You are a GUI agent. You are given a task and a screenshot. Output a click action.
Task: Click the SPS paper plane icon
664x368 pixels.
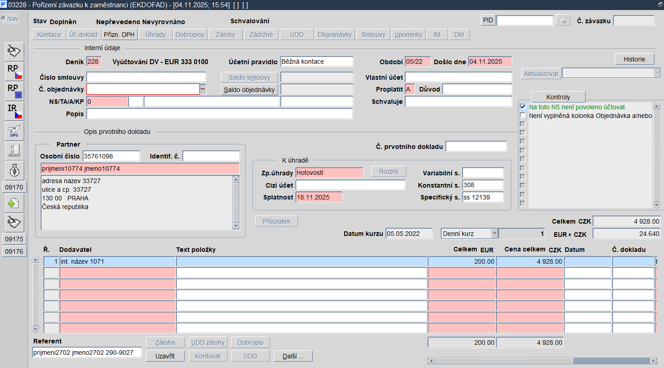[x=15, y=131]
